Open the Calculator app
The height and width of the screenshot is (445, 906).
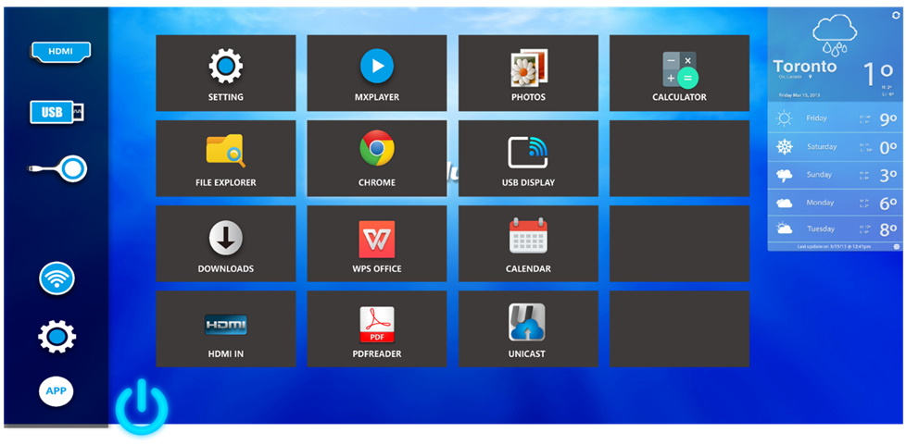click(x=679, y=73)
